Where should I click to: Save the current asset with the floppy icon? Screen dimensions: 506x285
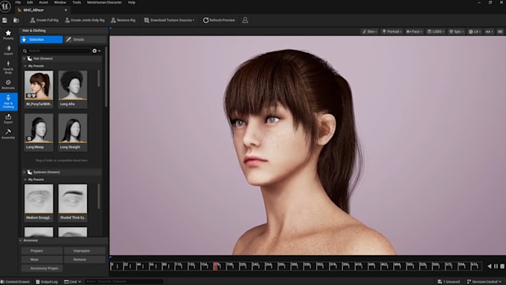5,20
